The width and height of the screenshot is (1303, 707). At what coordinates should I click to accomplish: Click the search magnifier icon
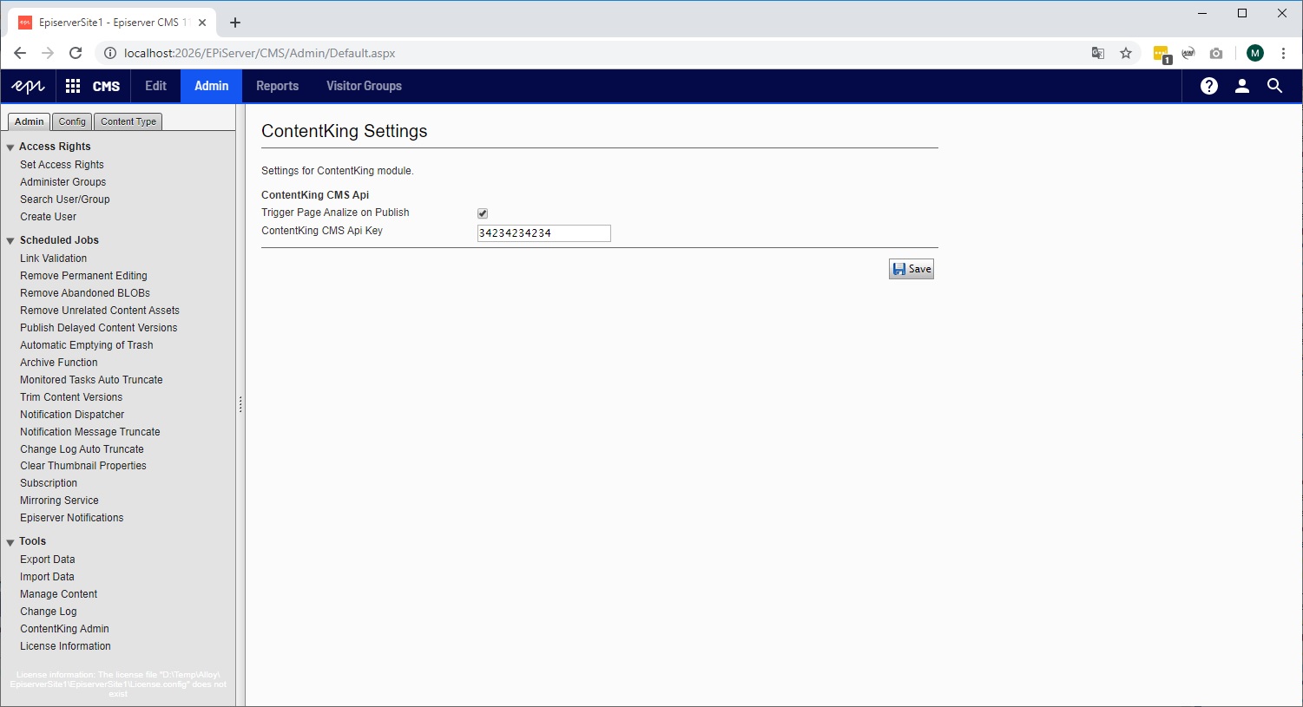pos(1274,86)
